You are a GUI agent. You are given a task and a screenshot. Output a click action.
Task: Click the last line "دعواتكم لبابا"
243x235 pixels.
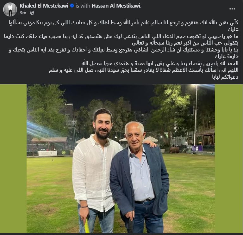(x=225, y=77)
